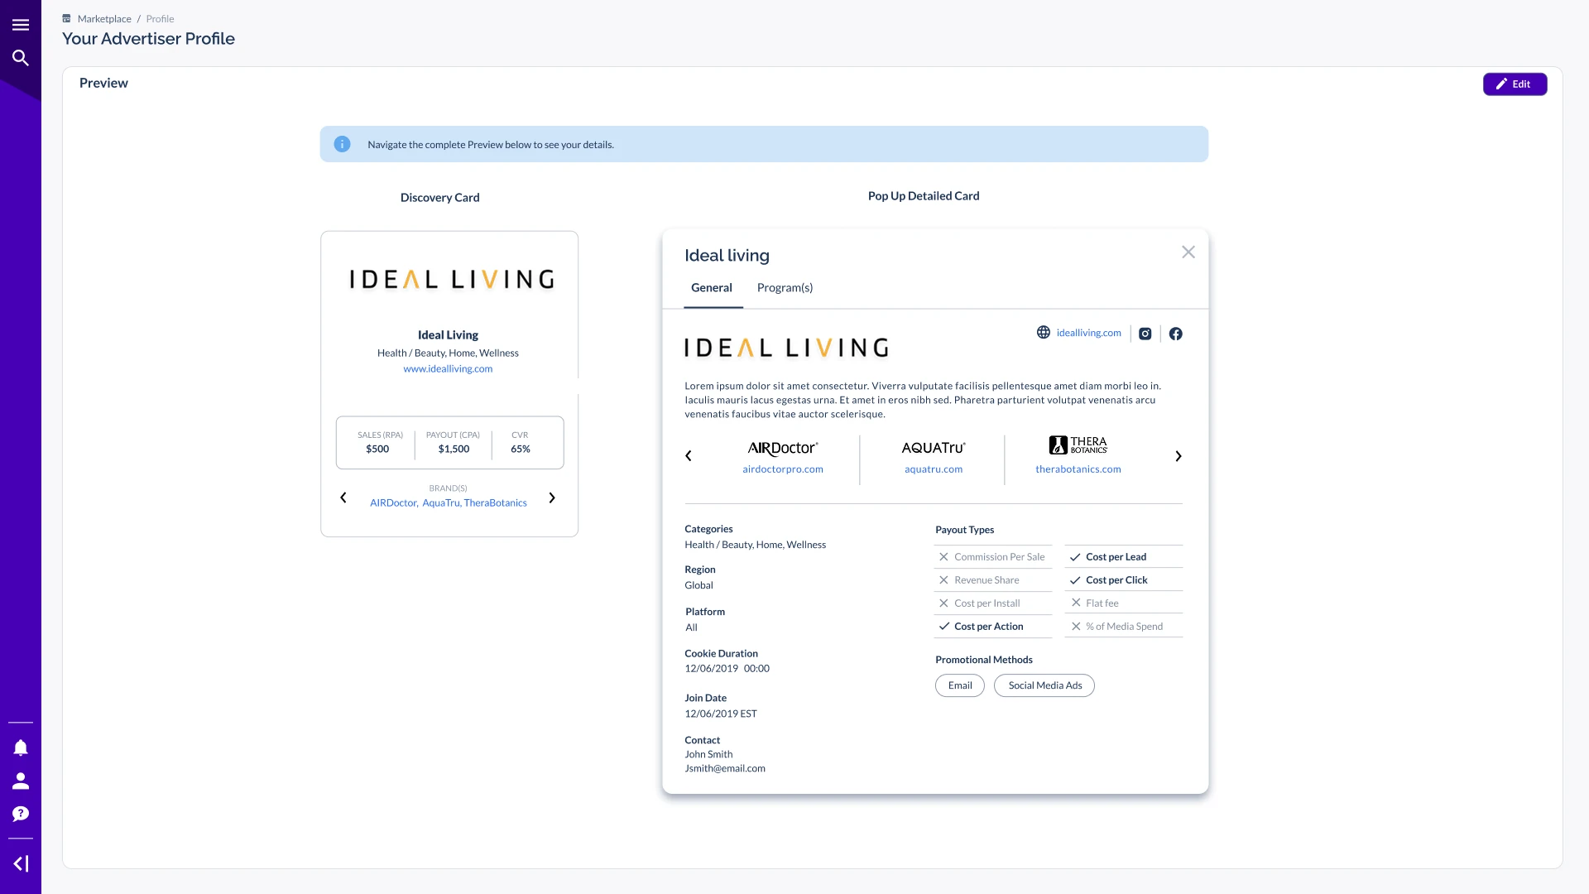Image resolution: width=1589 pixels, height=894 pixels.
Task: Open the notifications bell
Action: coord(21,748)
